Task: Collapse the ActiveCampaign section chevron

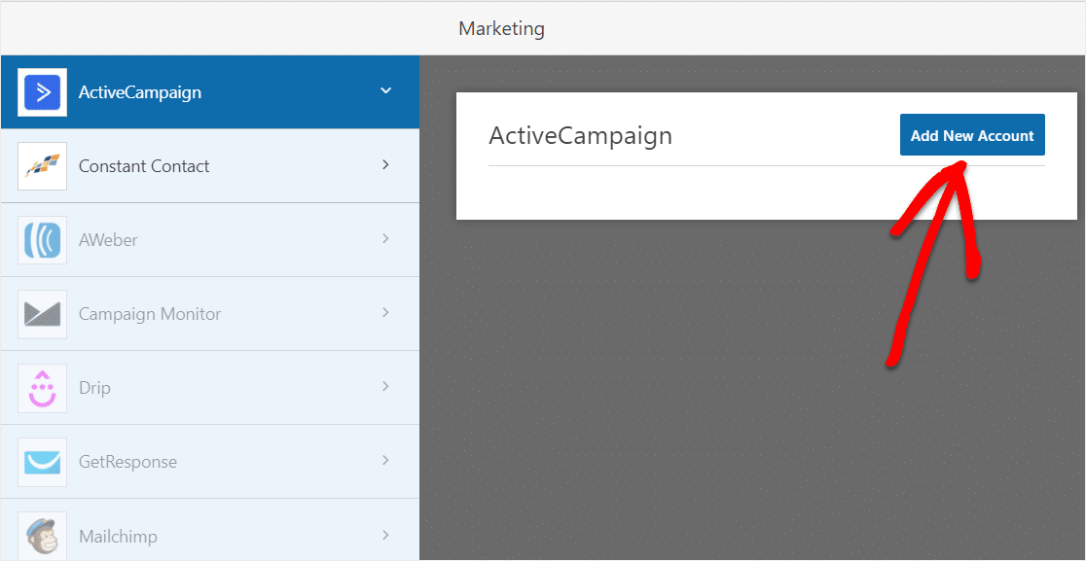Action: tap(385, 91)
